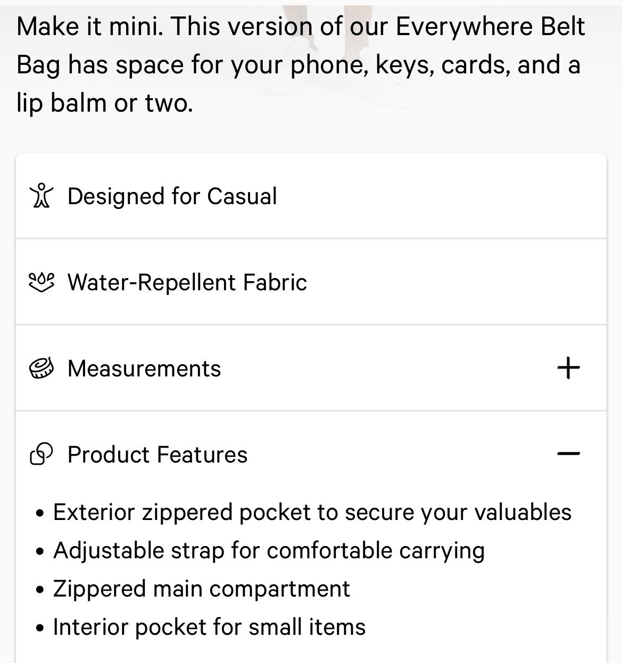
Task: Click the Exterior zippered pocket bullet item
Action: click(312, 513)
